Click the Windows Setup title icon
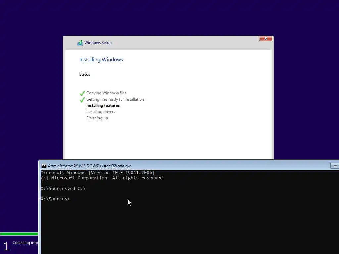 tap(80, 43)
